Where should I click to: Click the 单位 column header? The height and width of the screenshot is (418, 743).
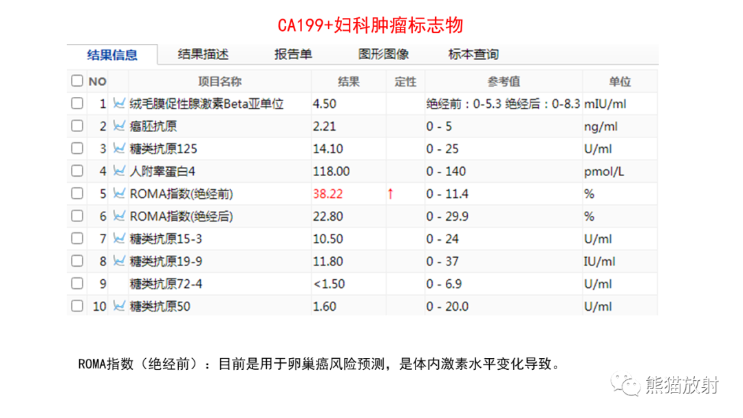[x=620, y=81]
